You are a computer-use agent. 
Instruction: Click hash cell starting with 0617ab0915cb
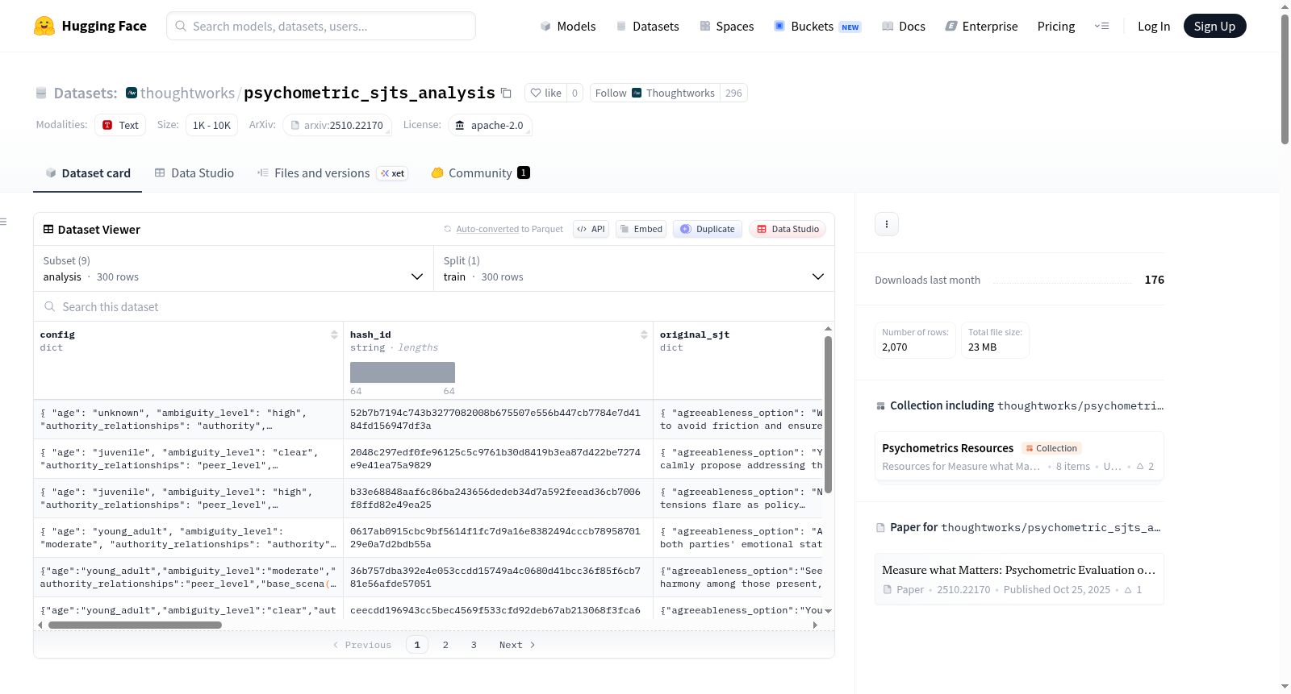pos(498,538)
